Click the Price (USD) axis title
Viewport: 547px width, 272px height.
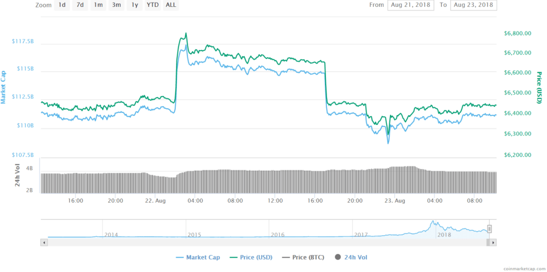pos(539,87)
